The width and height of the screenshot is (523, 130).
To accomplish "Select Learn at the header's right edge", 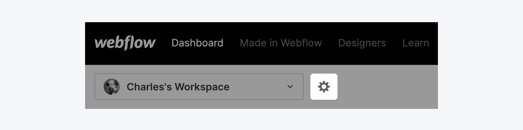I will click(416, 43).
